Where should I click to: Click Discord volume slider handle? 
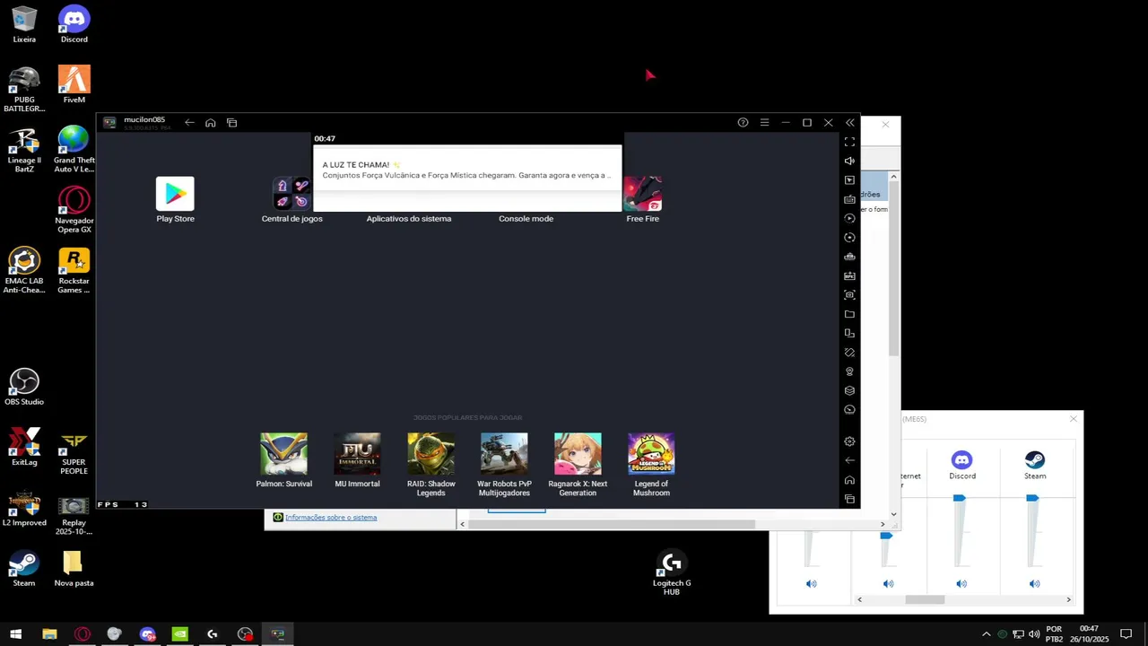(x=960, y=498)
